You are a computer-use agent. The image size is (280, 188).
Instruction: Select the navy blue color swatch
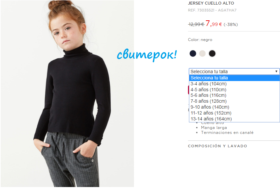(x=193, y=53)
